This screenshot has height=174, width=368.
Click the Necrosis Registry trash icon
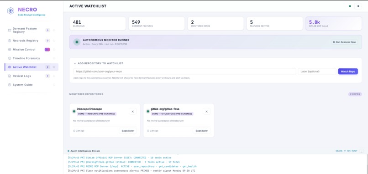coord(10,41)
